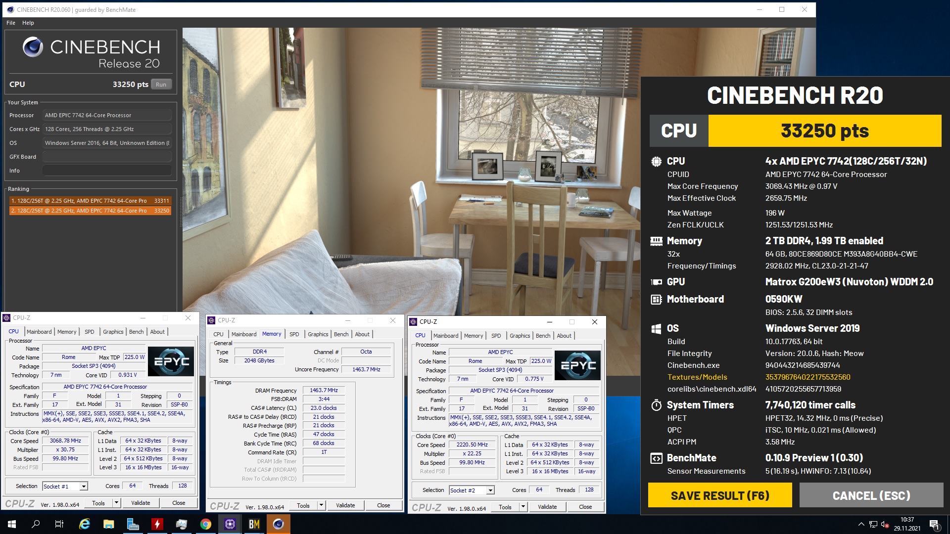The width and height of the screenshot is (950, 534).
Task: Click the GFX Board field in Cinebench
Action: click(107, 157)
